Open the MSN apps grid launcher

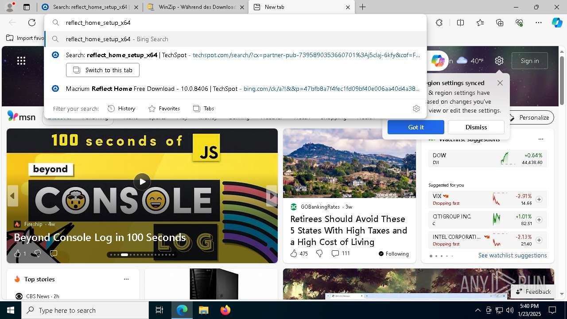[21, 61]
